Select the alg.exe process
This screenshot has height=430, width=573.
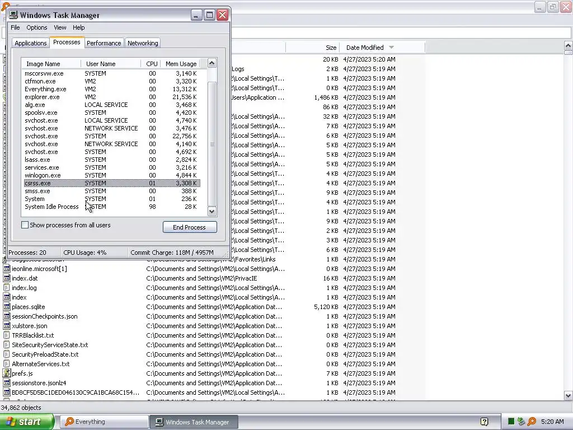coord(112,105)
